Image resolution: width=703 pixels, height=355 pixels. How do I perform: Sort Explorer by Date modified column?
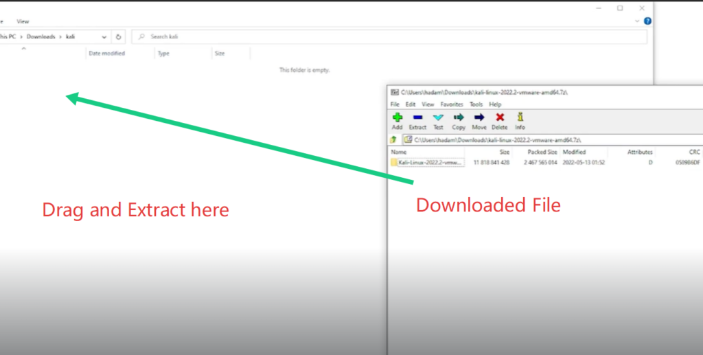pyautogui.click(x=106, y=54)
